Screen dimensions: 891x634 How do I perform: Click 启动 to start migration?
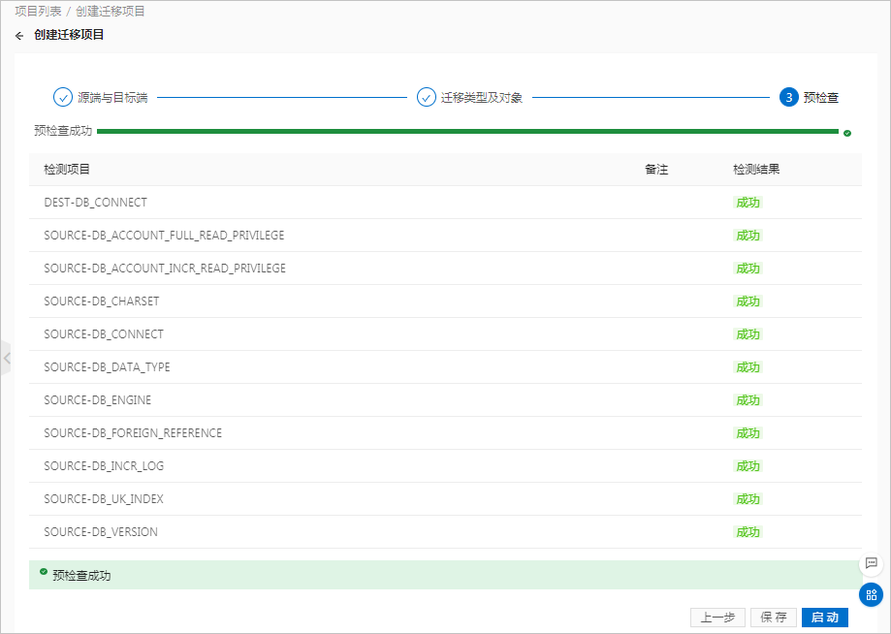point(824,618)
